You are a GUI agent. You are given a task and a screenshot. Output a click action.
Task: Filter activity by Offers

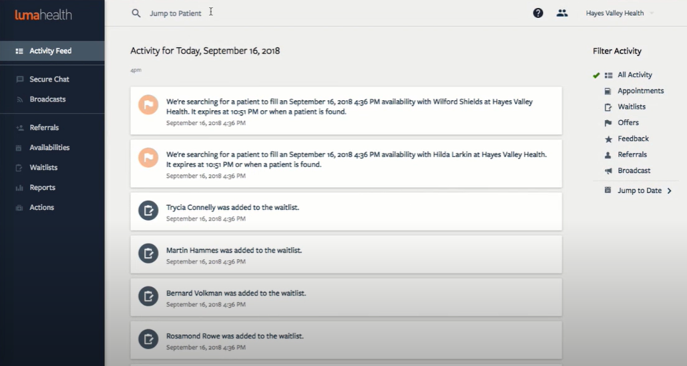[628, 123]
